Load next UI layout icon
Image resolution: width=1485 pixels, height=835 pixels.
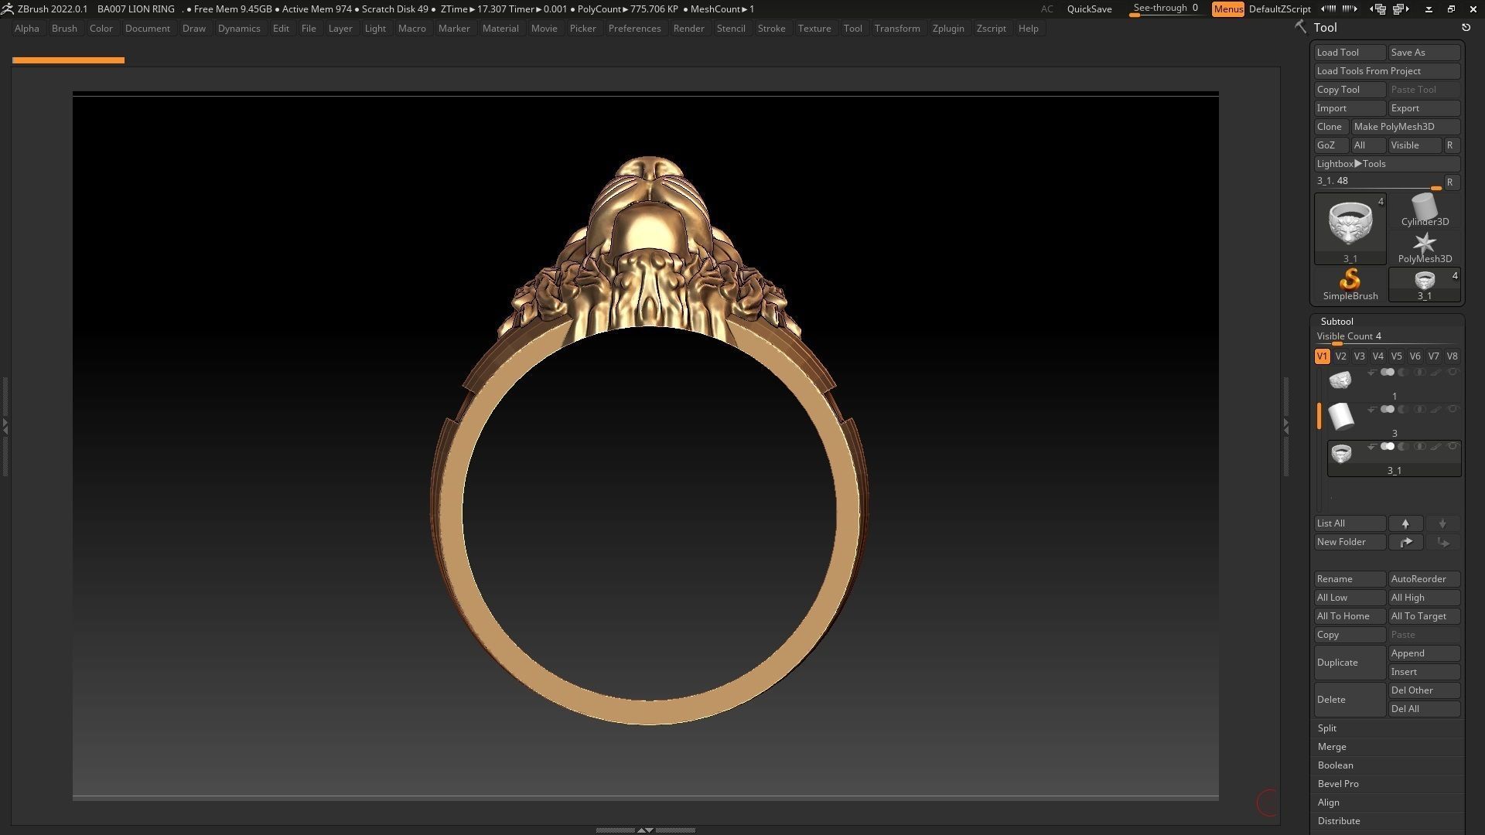[x=1401, y=9]
